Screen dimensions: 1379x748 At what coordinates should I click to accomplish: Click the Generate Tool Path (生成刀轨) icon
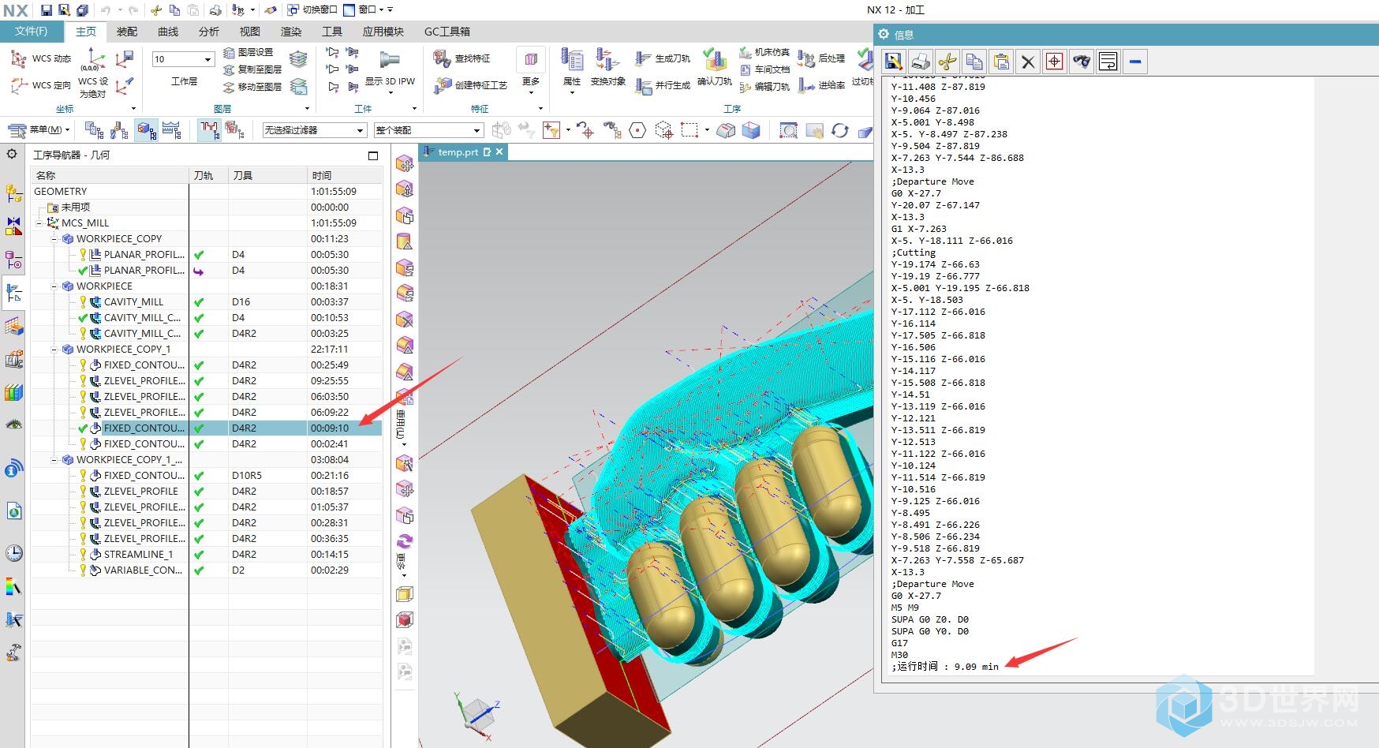[644, 58]
